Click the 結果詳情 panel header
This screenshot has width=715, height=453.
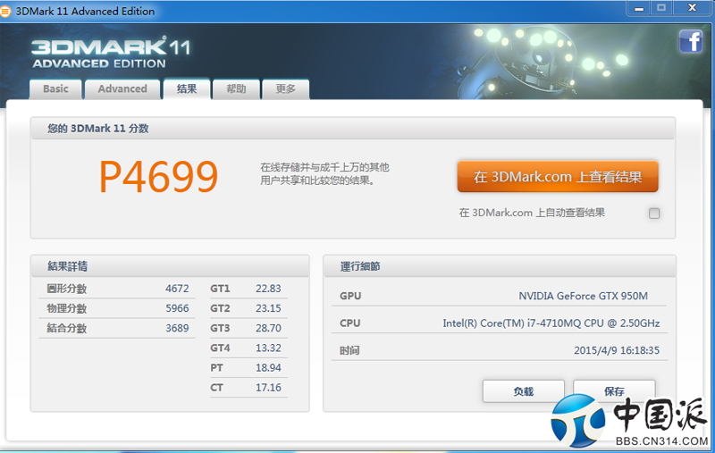(x=170, y=266)
